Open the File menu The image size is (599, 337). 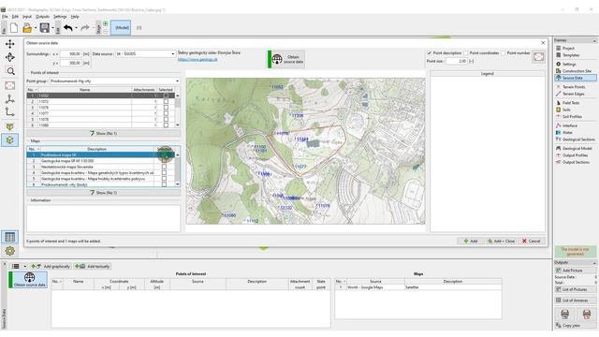coord(5,17)
